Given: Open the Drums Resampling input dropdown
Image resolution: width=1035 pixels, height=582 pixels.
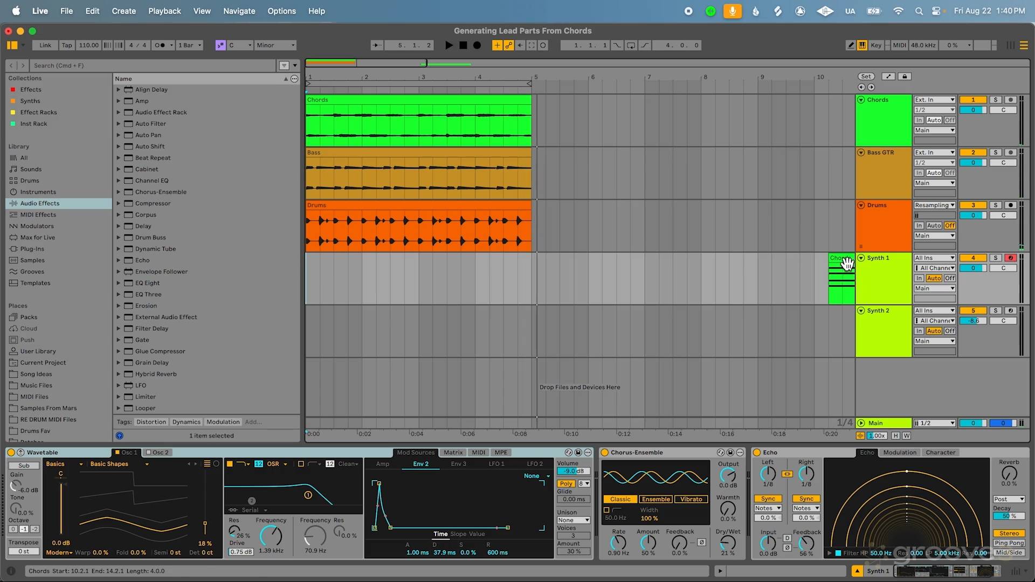Looking at the screenshot, I should [934, 205].
